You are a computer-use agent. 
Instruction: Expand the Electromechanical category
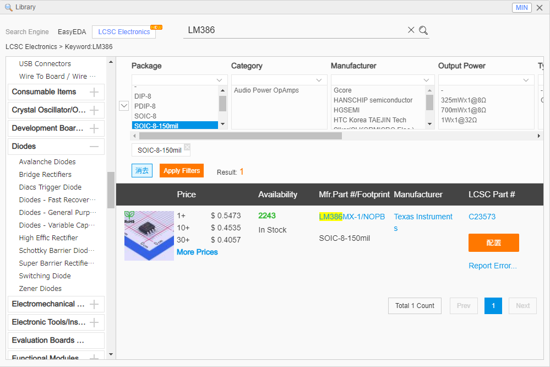point(94,304)
